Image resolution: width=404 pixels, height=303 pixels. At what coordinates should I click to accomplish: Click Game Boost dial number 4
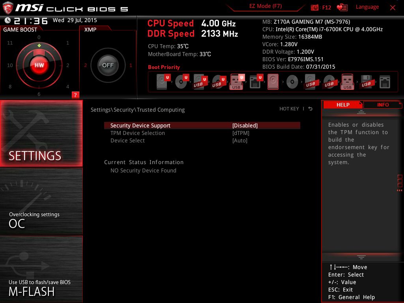click(68, 86)
